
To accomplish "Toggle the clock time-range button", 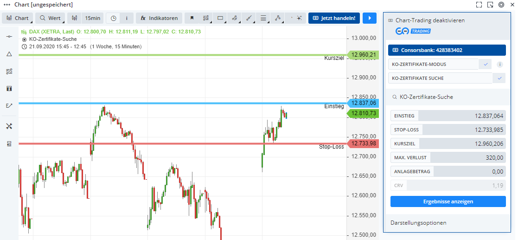I will pyautogui.click(x=113, y=18).
